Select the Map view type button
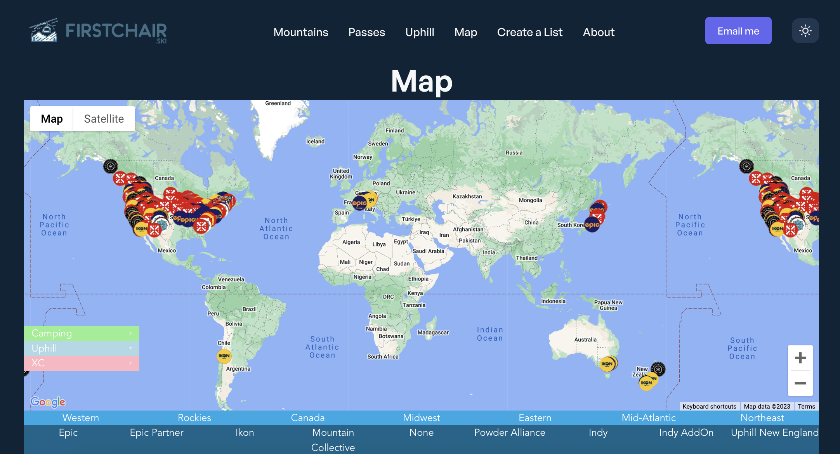This screenshot has width=840, height=454. point(52,119)
